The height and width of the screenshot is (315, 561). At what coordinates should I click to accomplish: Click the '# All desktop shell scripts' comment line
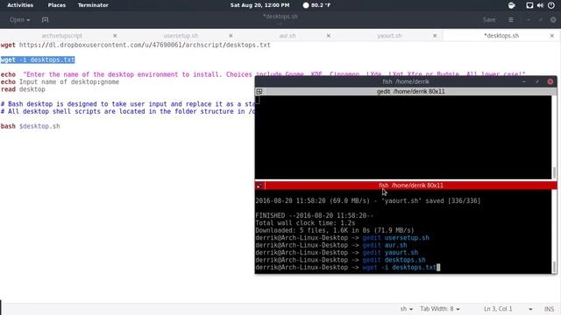[128, 111]
